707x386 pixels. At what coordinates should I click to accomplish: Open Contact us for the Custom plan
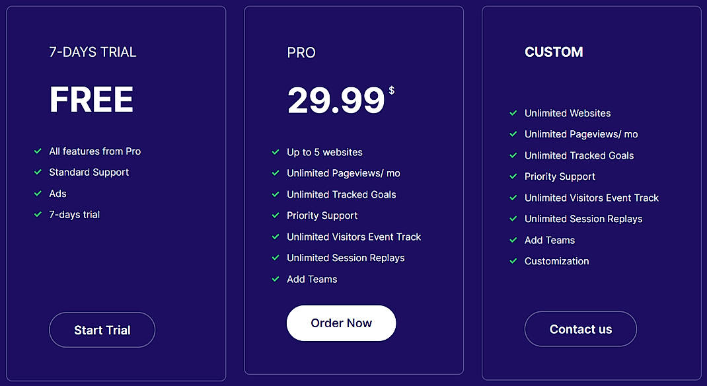pyautogui.click(x=580, y=328)
